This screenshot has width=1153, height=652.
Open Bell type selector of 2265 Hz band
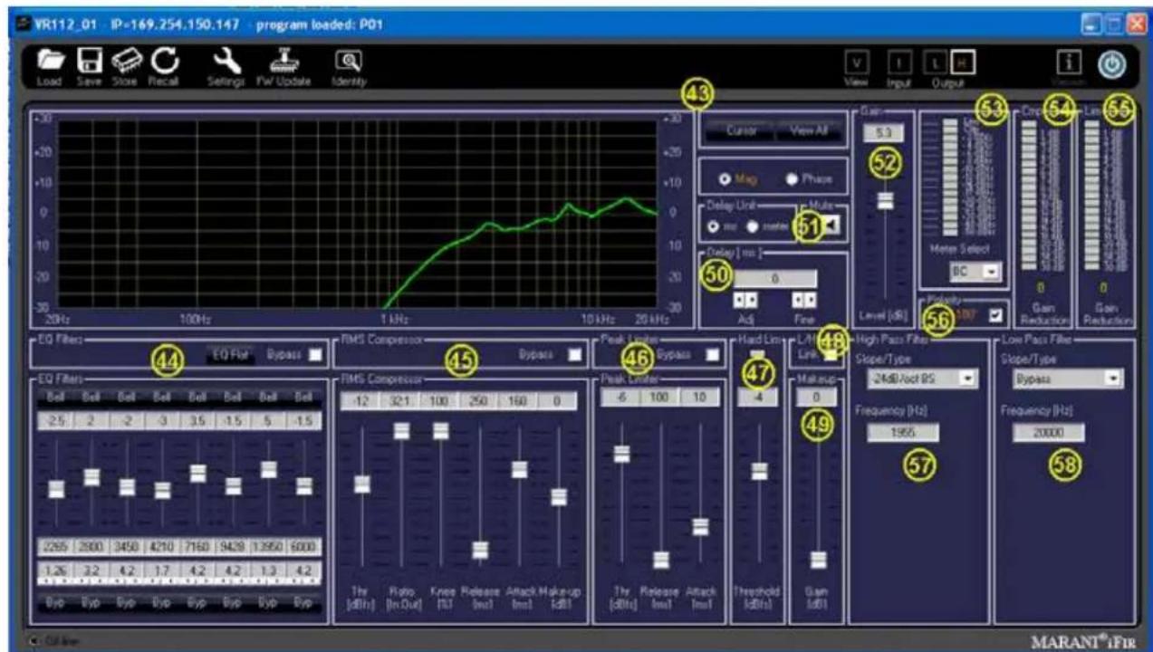tap(55, 397)
